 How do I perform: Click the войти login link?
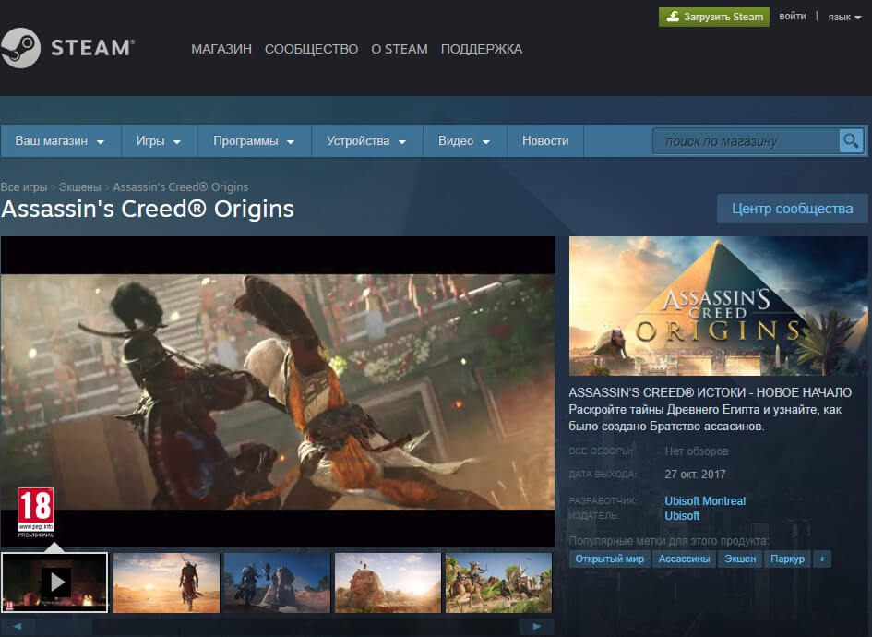(x=793, y=16)
